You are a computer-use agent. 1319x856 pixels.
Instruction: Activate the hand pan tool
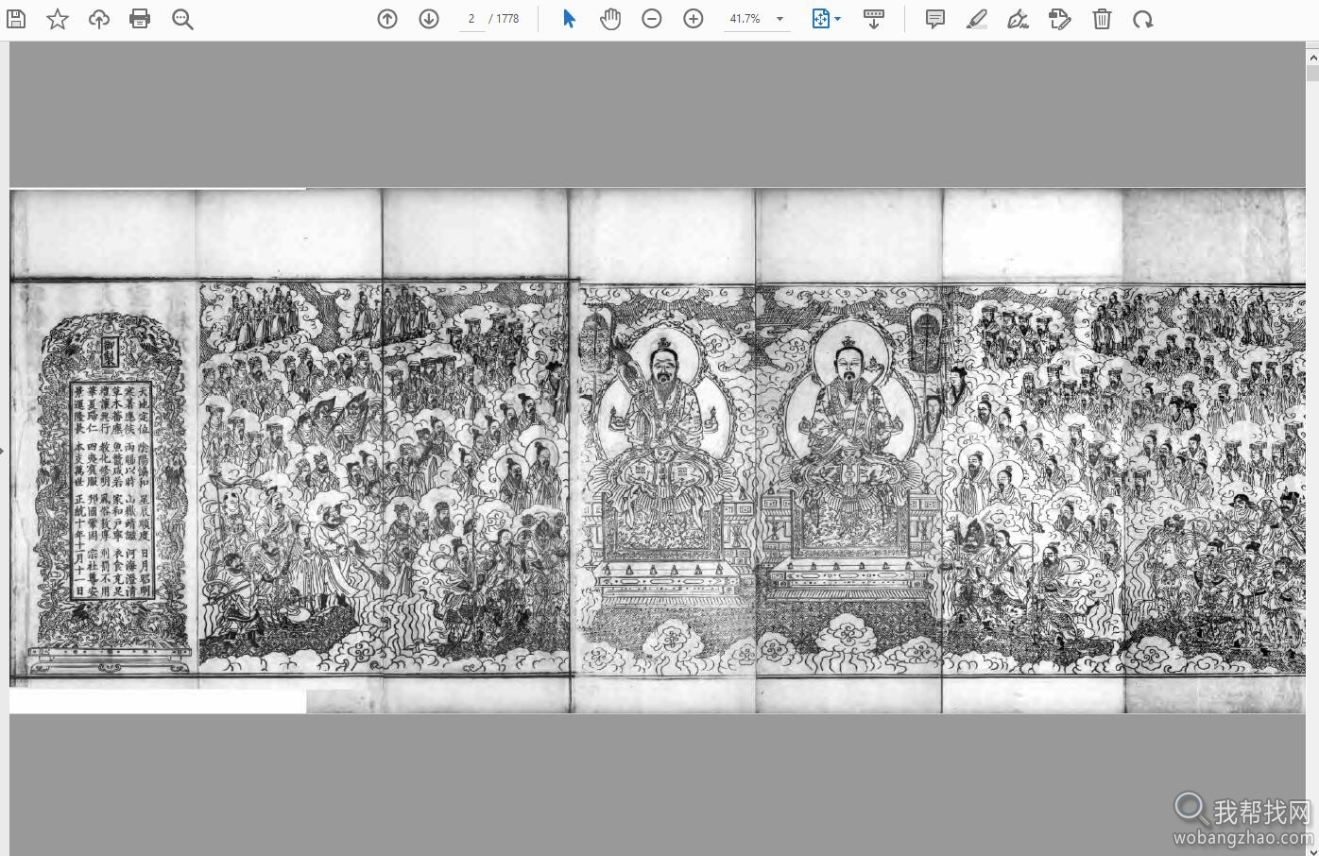[610, 19]
